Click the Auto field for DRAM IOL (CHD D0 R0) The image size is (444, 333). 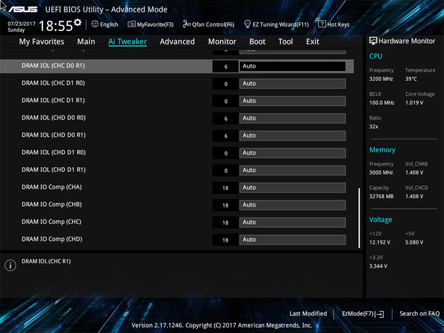292,118
